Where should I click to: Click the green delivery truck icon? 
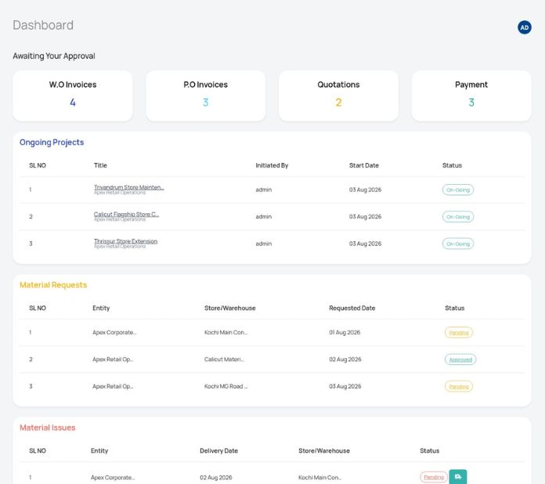click(458, 477)
